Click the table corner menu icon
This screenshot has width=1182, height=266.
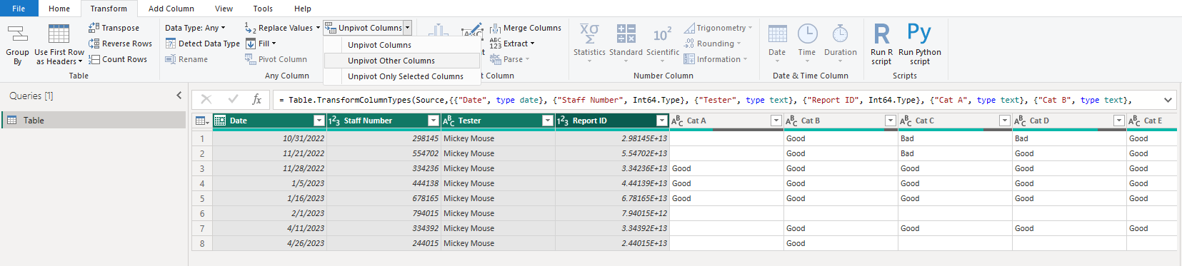point(202,121)
